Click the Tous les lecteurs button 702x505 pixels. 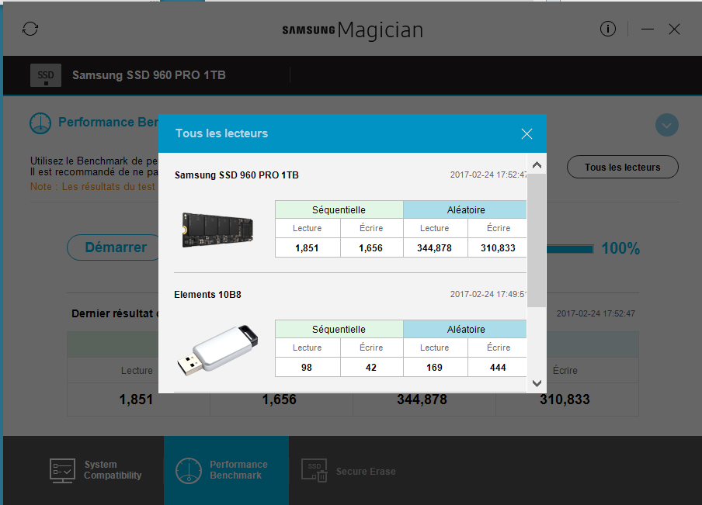(622, 168)
